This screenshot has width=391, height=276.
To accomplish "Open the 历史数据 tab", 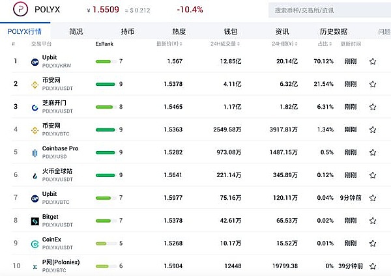I will [334, 31].
